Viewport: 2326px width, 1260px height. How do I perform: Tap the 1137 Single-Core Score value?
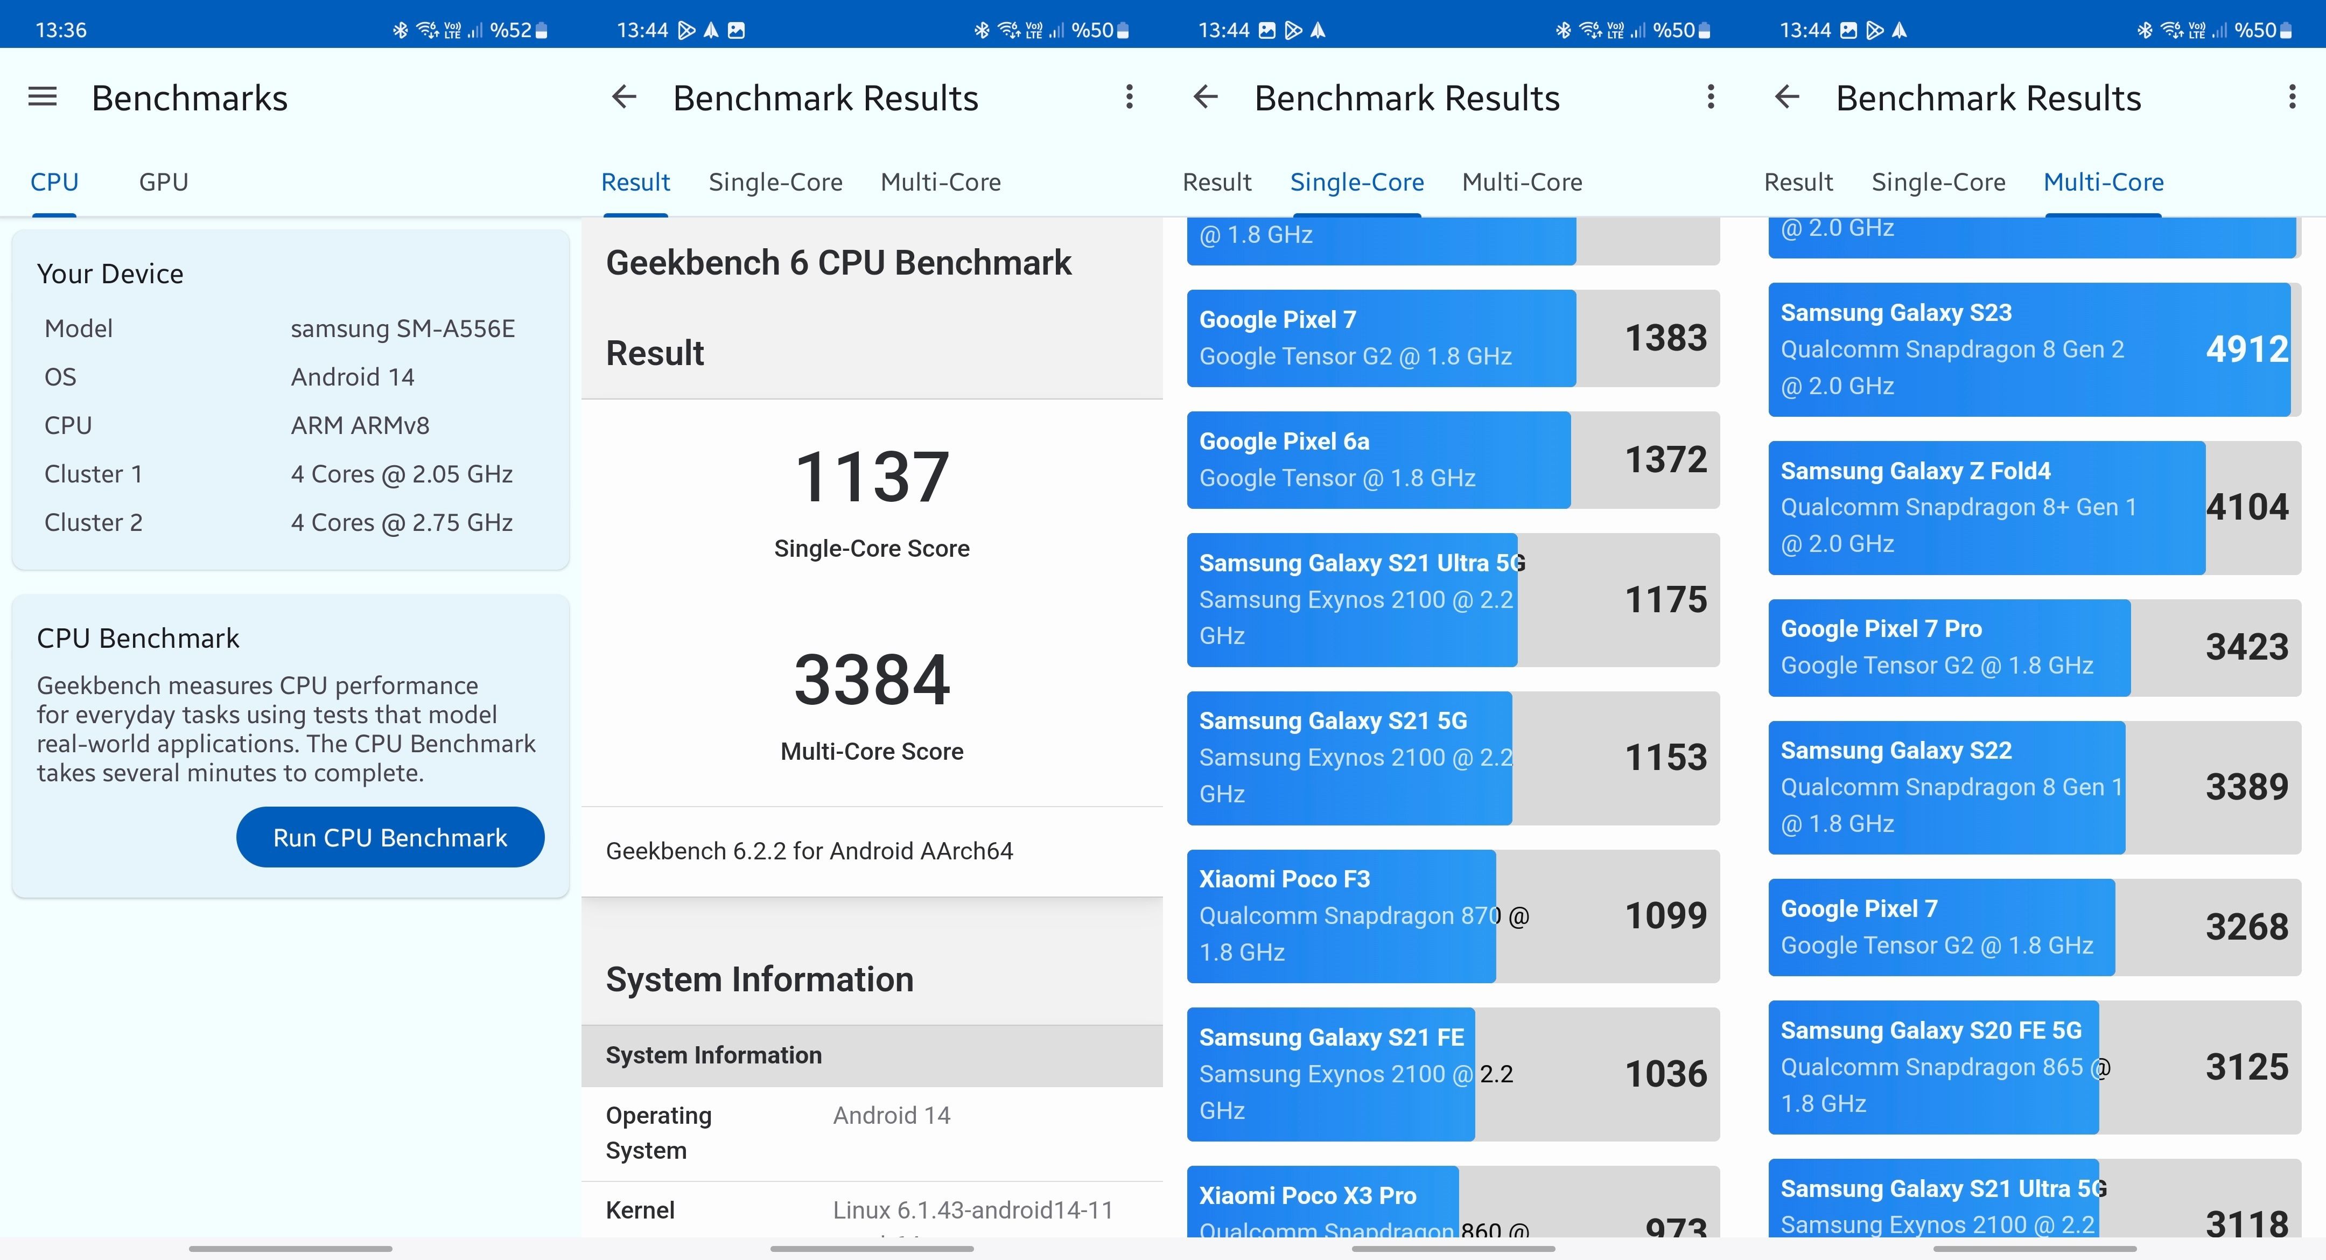click(x=871, y=477)
